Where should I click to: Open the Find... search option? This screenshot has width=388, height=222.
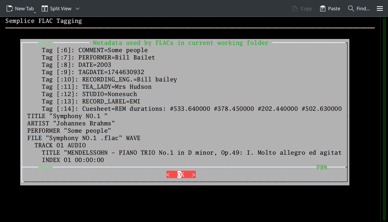(x=363, y=8)
